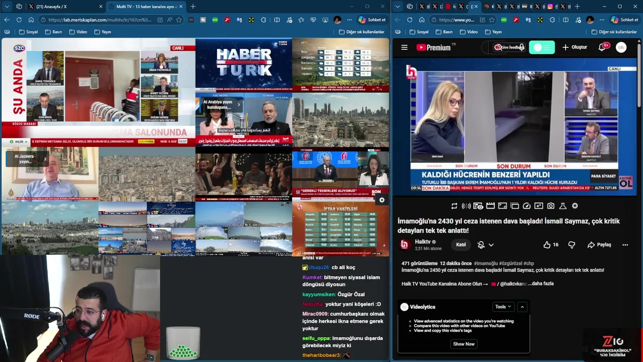
Task: Switch to Anasayfa / X tab
Action: (x=65, y=7)
